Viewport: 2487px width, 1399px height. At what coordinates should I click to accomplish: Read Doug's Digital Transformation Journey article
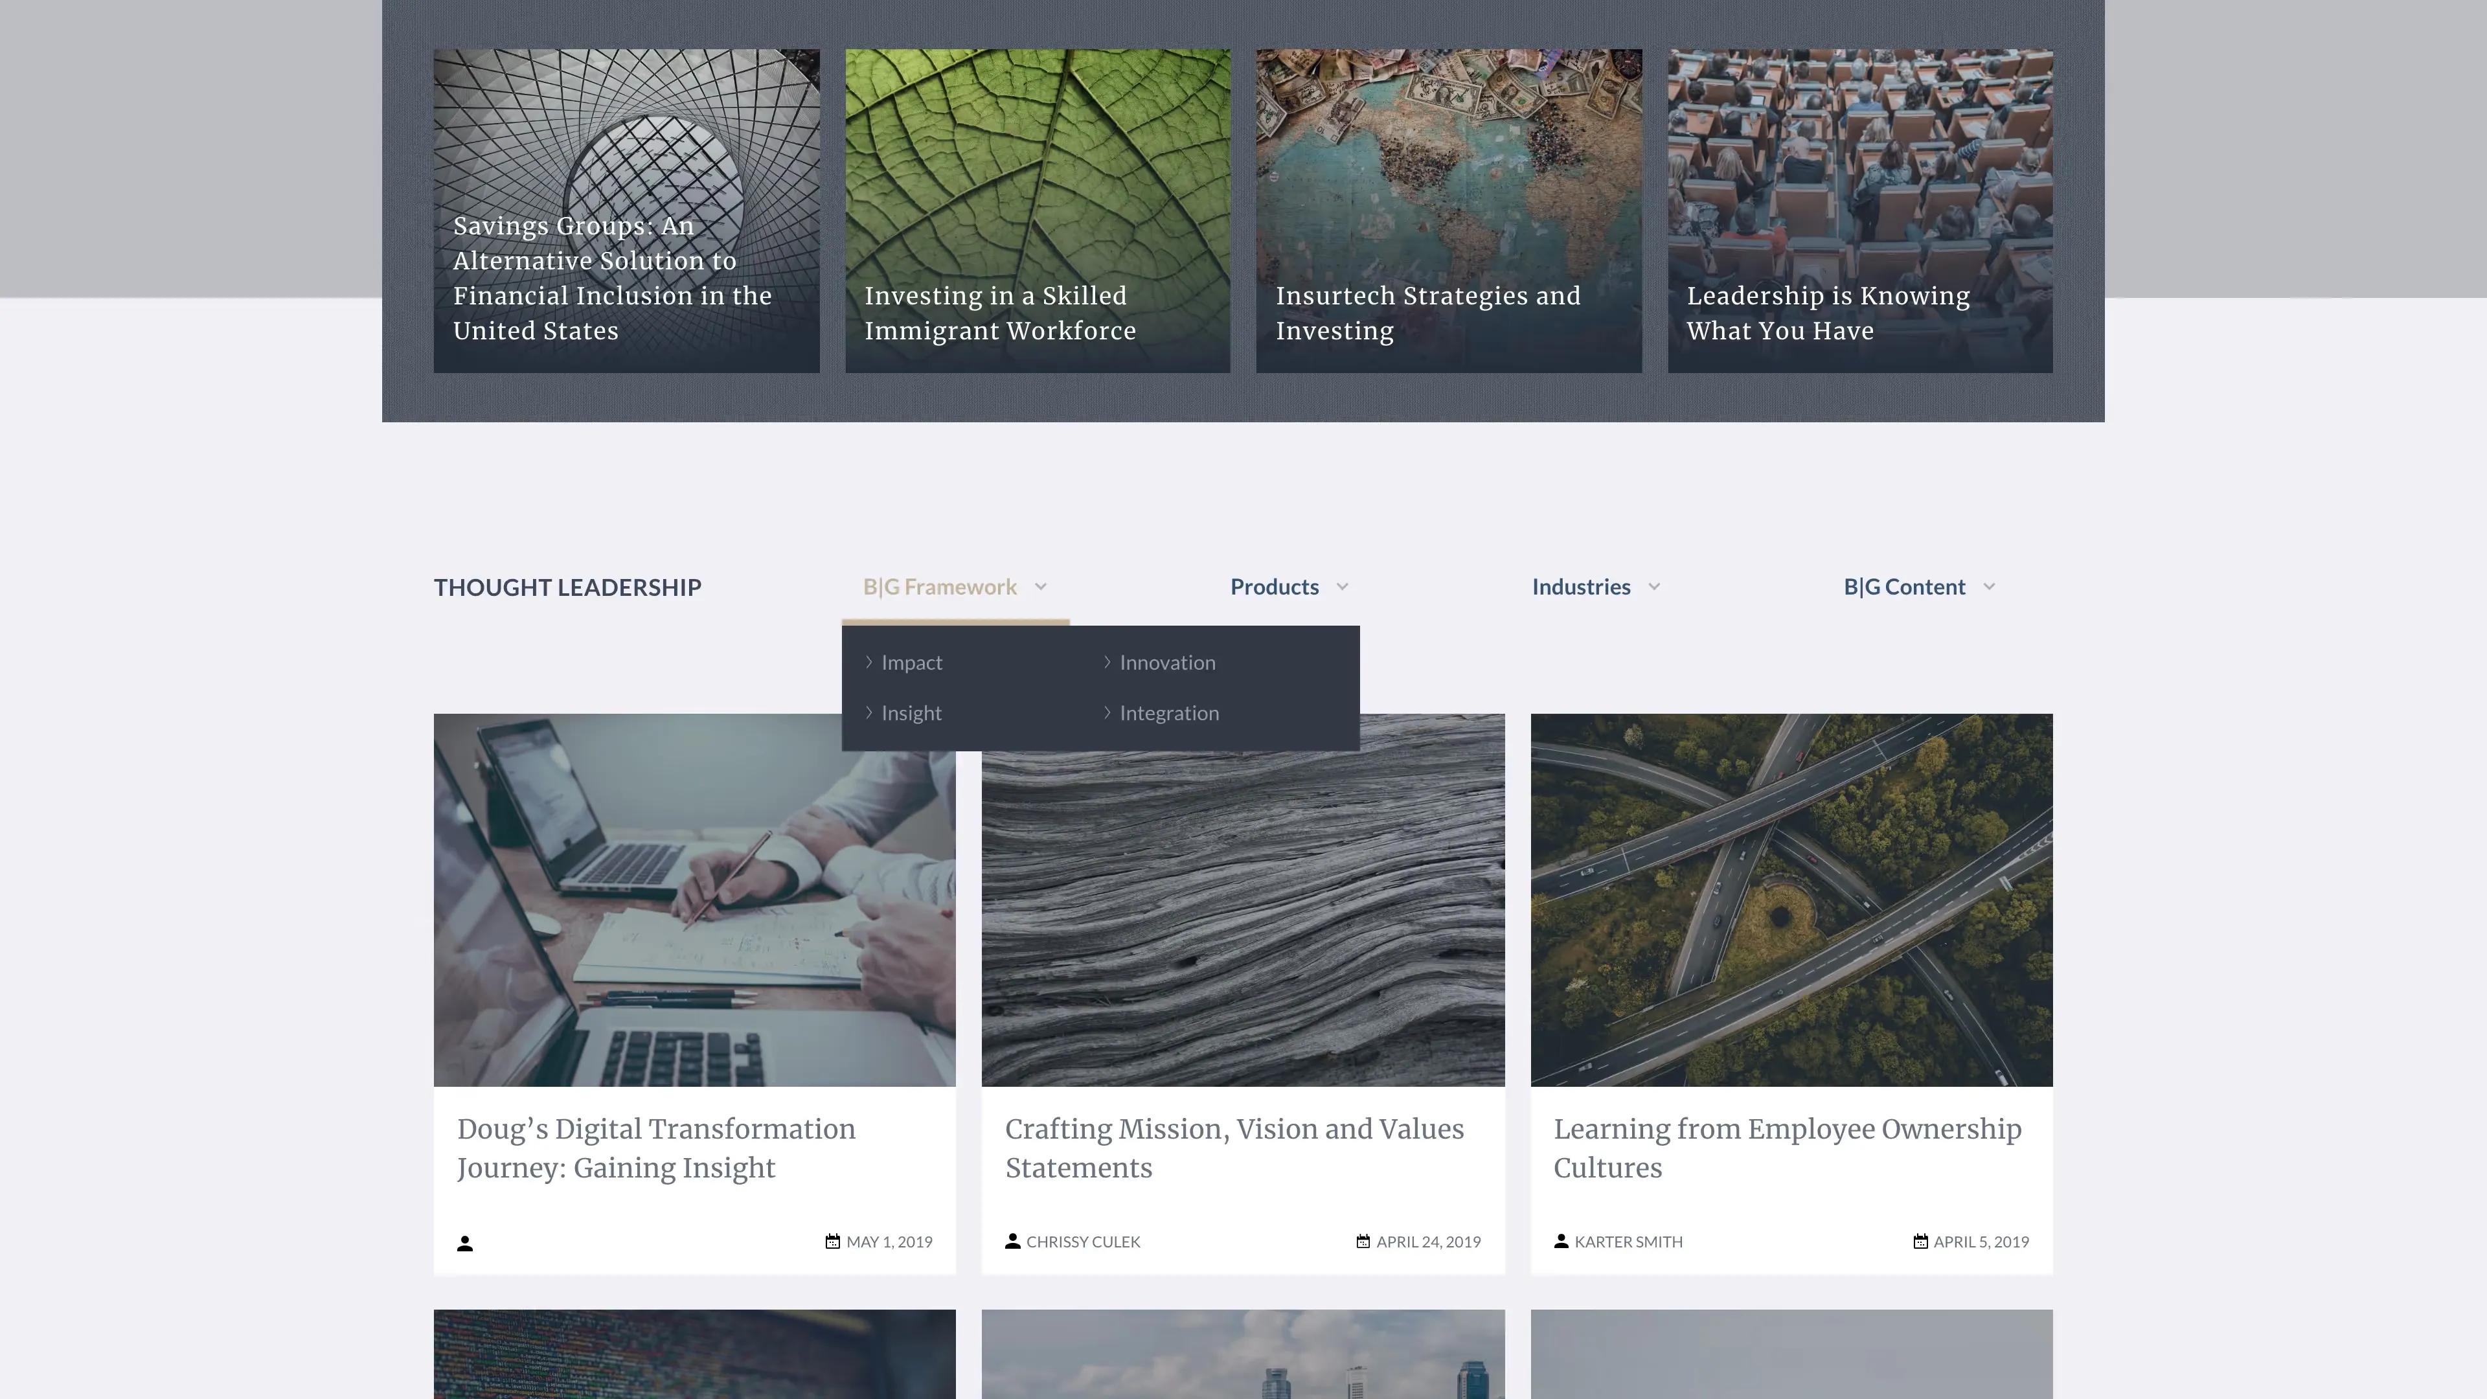coord(657,1148)
